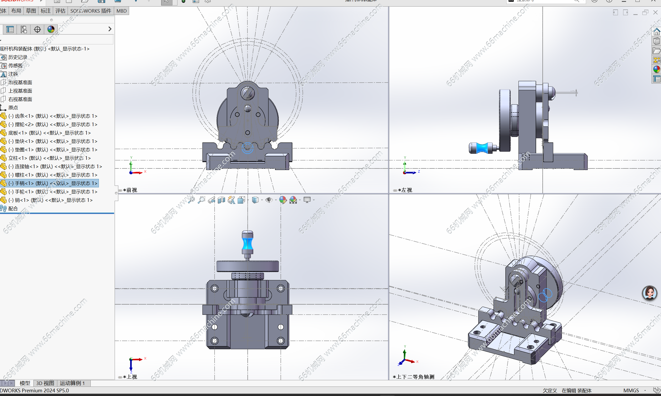The height and width of the screenshot is (396, 661).
Task: Select 传感器 in the feature tree
Action: coord(15,66)
